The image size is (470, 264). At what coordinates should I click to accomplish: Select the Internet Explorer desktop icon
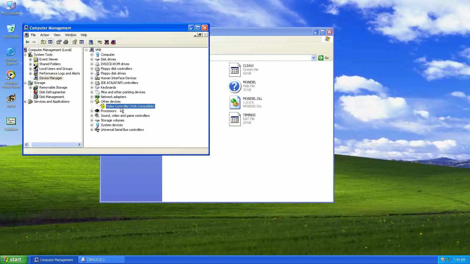click(x=11, y=56)
